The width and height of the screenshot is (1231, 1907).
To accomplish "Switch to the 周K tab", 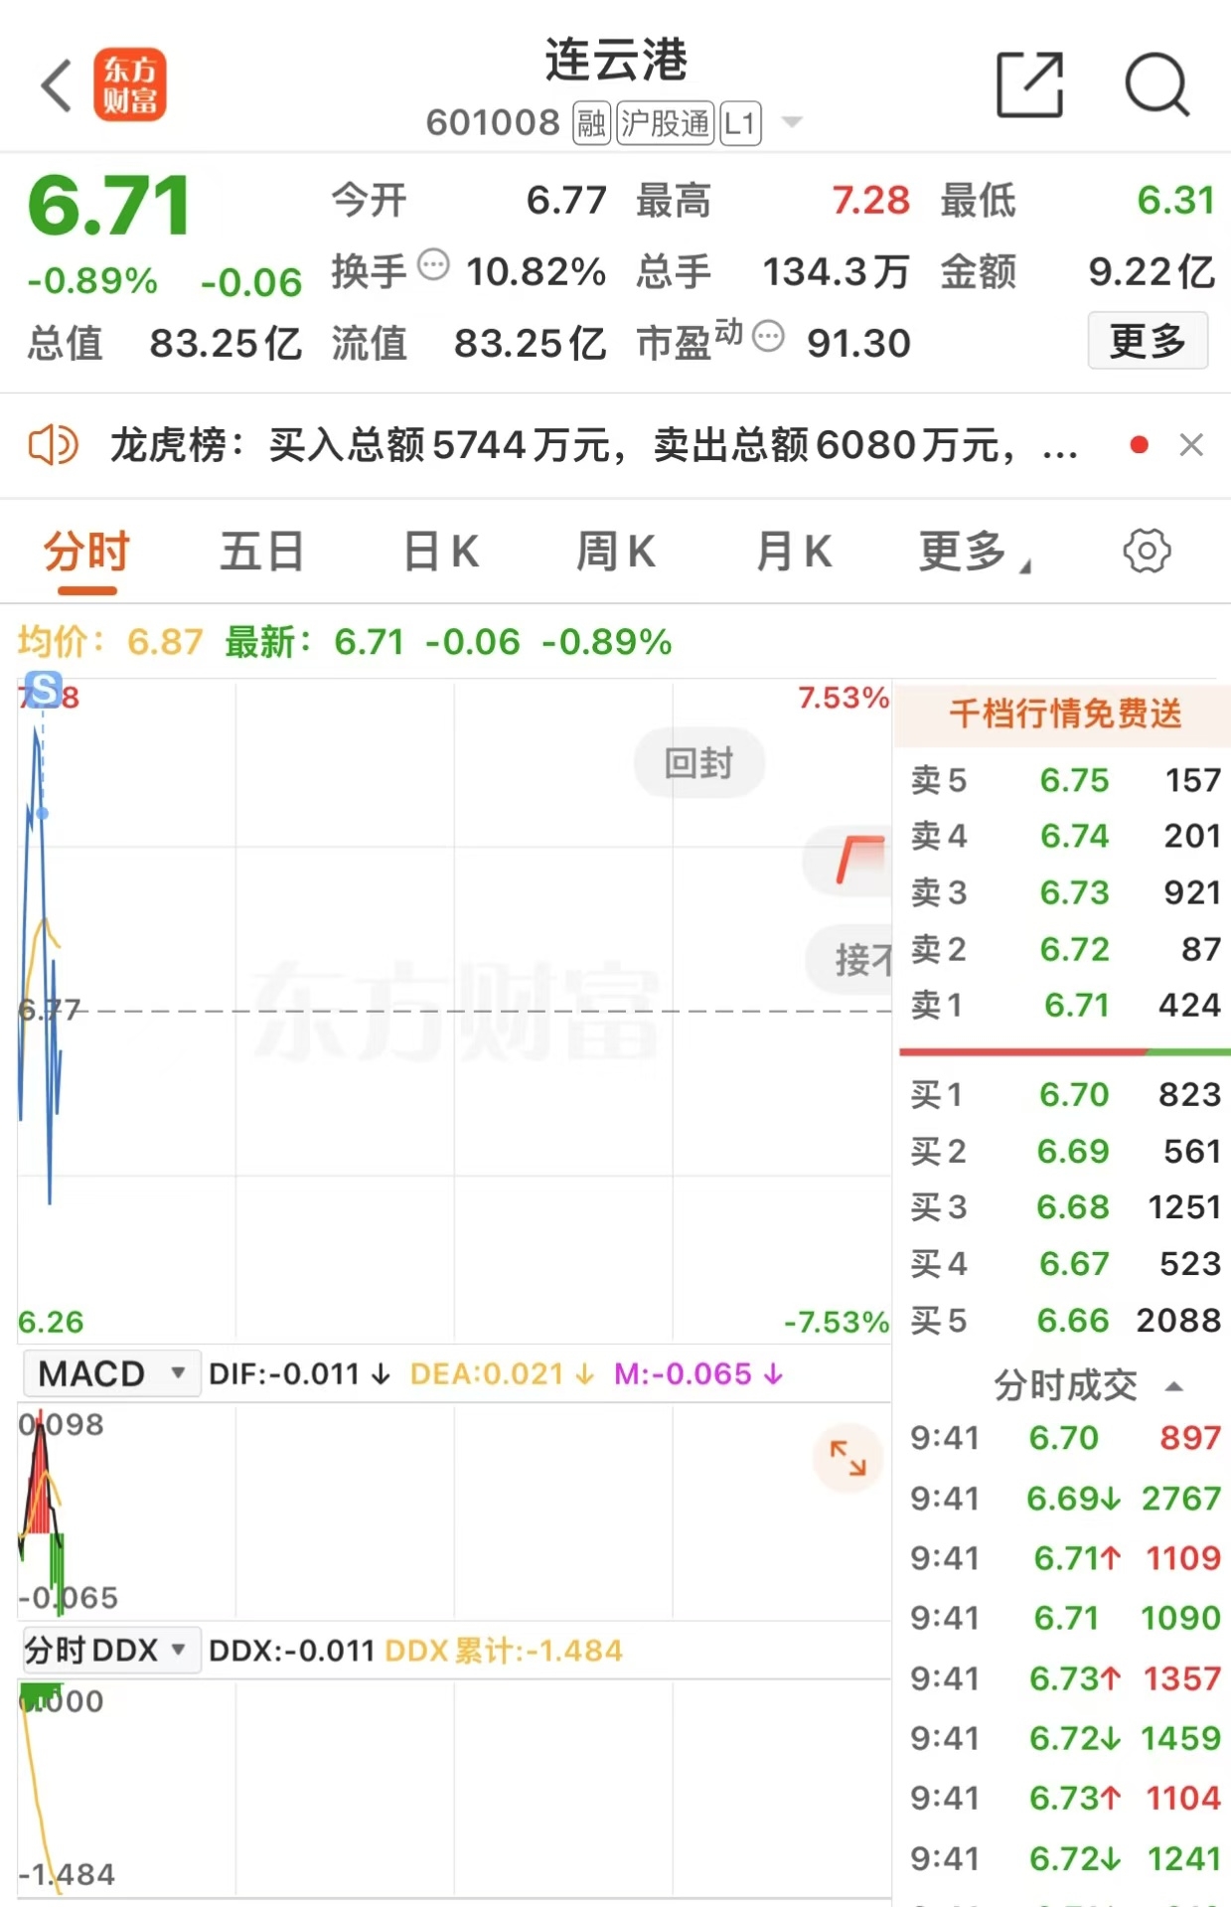I will point(616,552).
